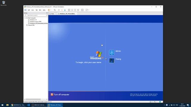
Task: Collapse the My Computer tree node
Action: coord(25,18)
